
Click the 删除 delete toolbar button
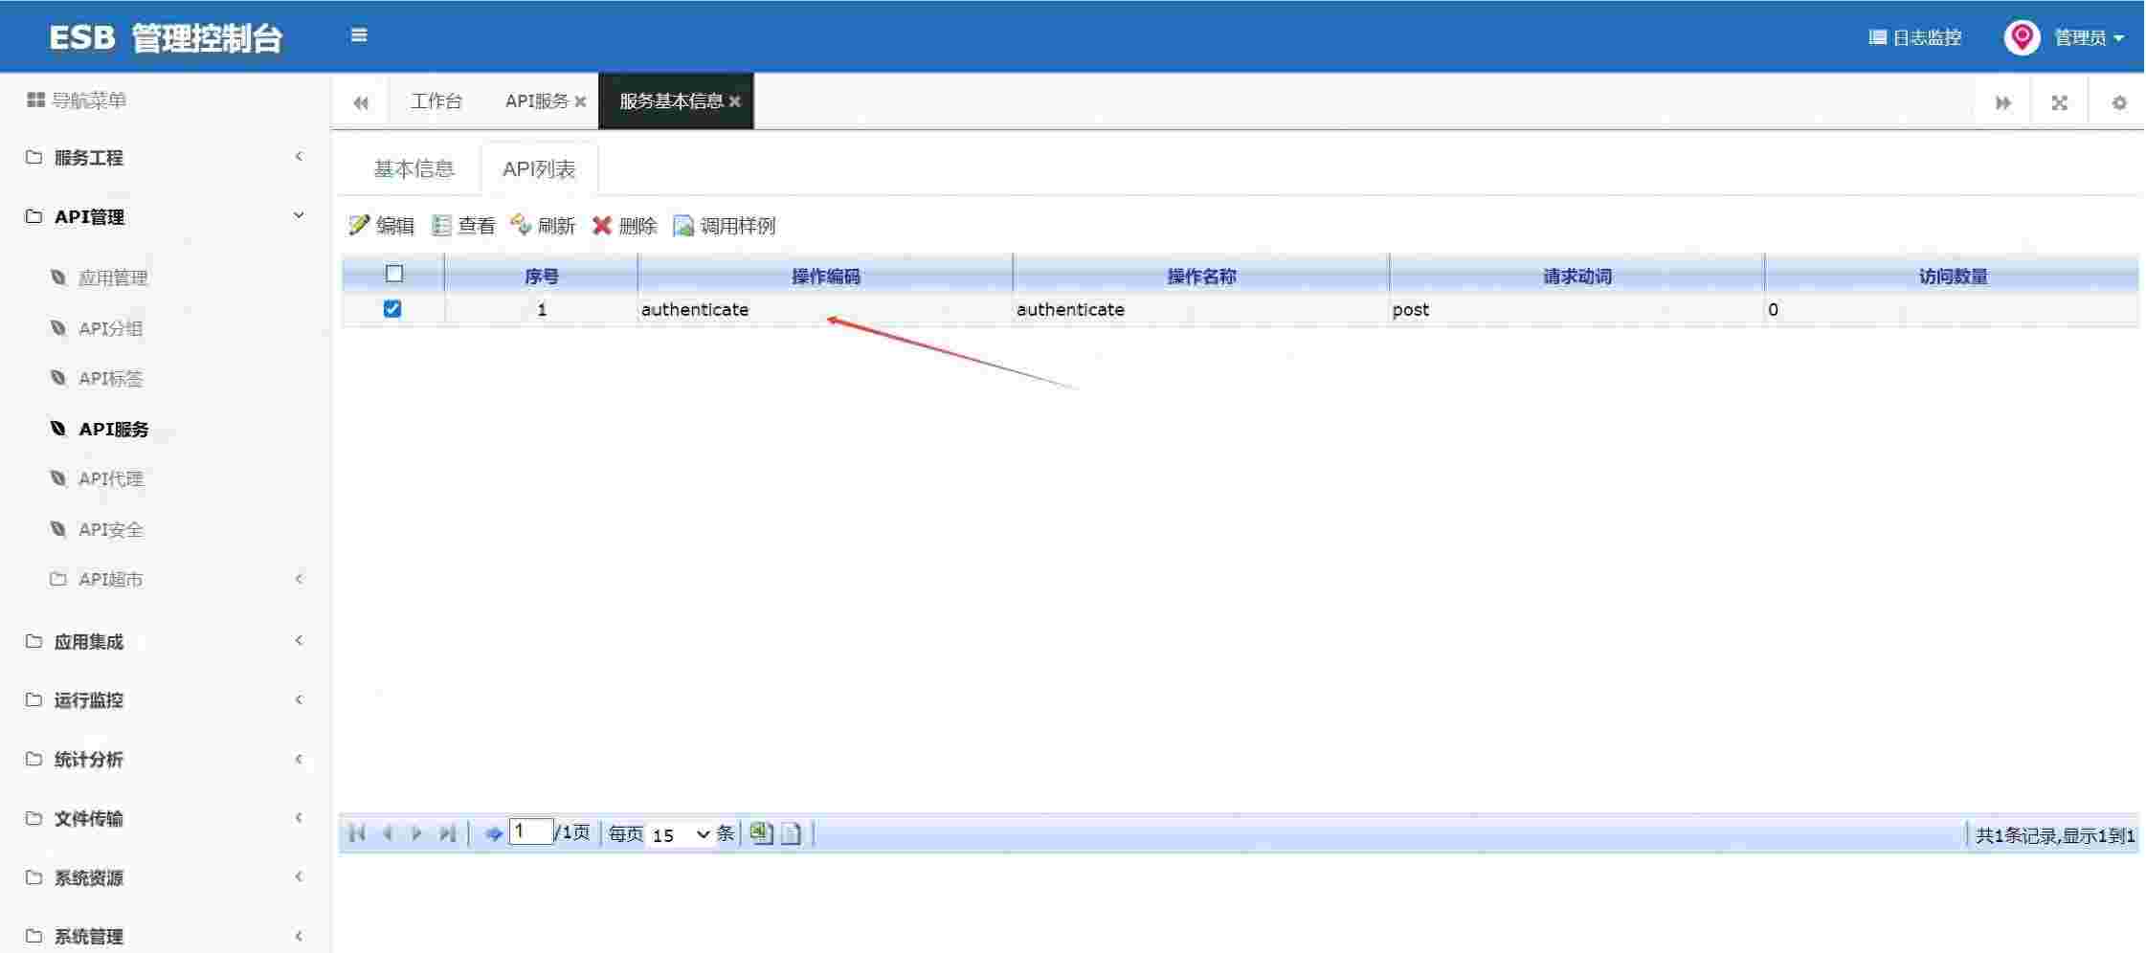point(624,226)
